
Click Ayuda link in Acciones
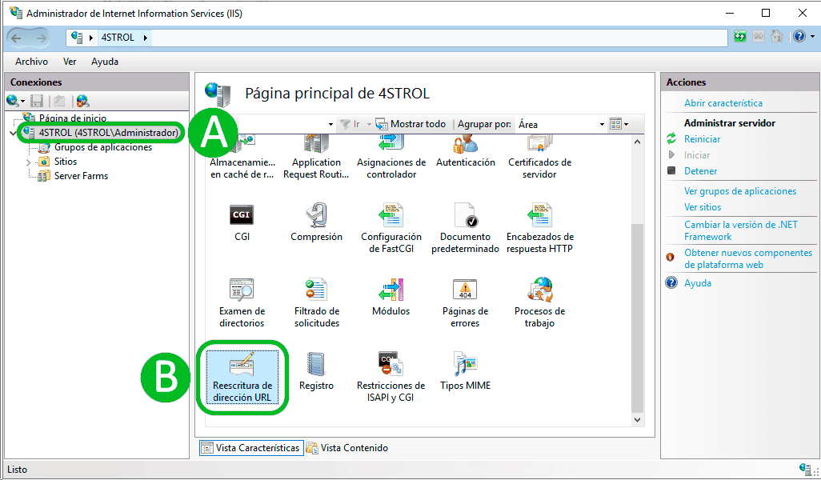tap(698, 283)
